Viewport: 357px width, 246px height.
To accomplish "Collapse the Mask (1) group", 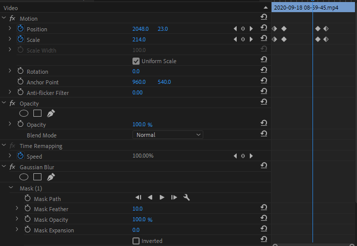I will click(11, 187).
